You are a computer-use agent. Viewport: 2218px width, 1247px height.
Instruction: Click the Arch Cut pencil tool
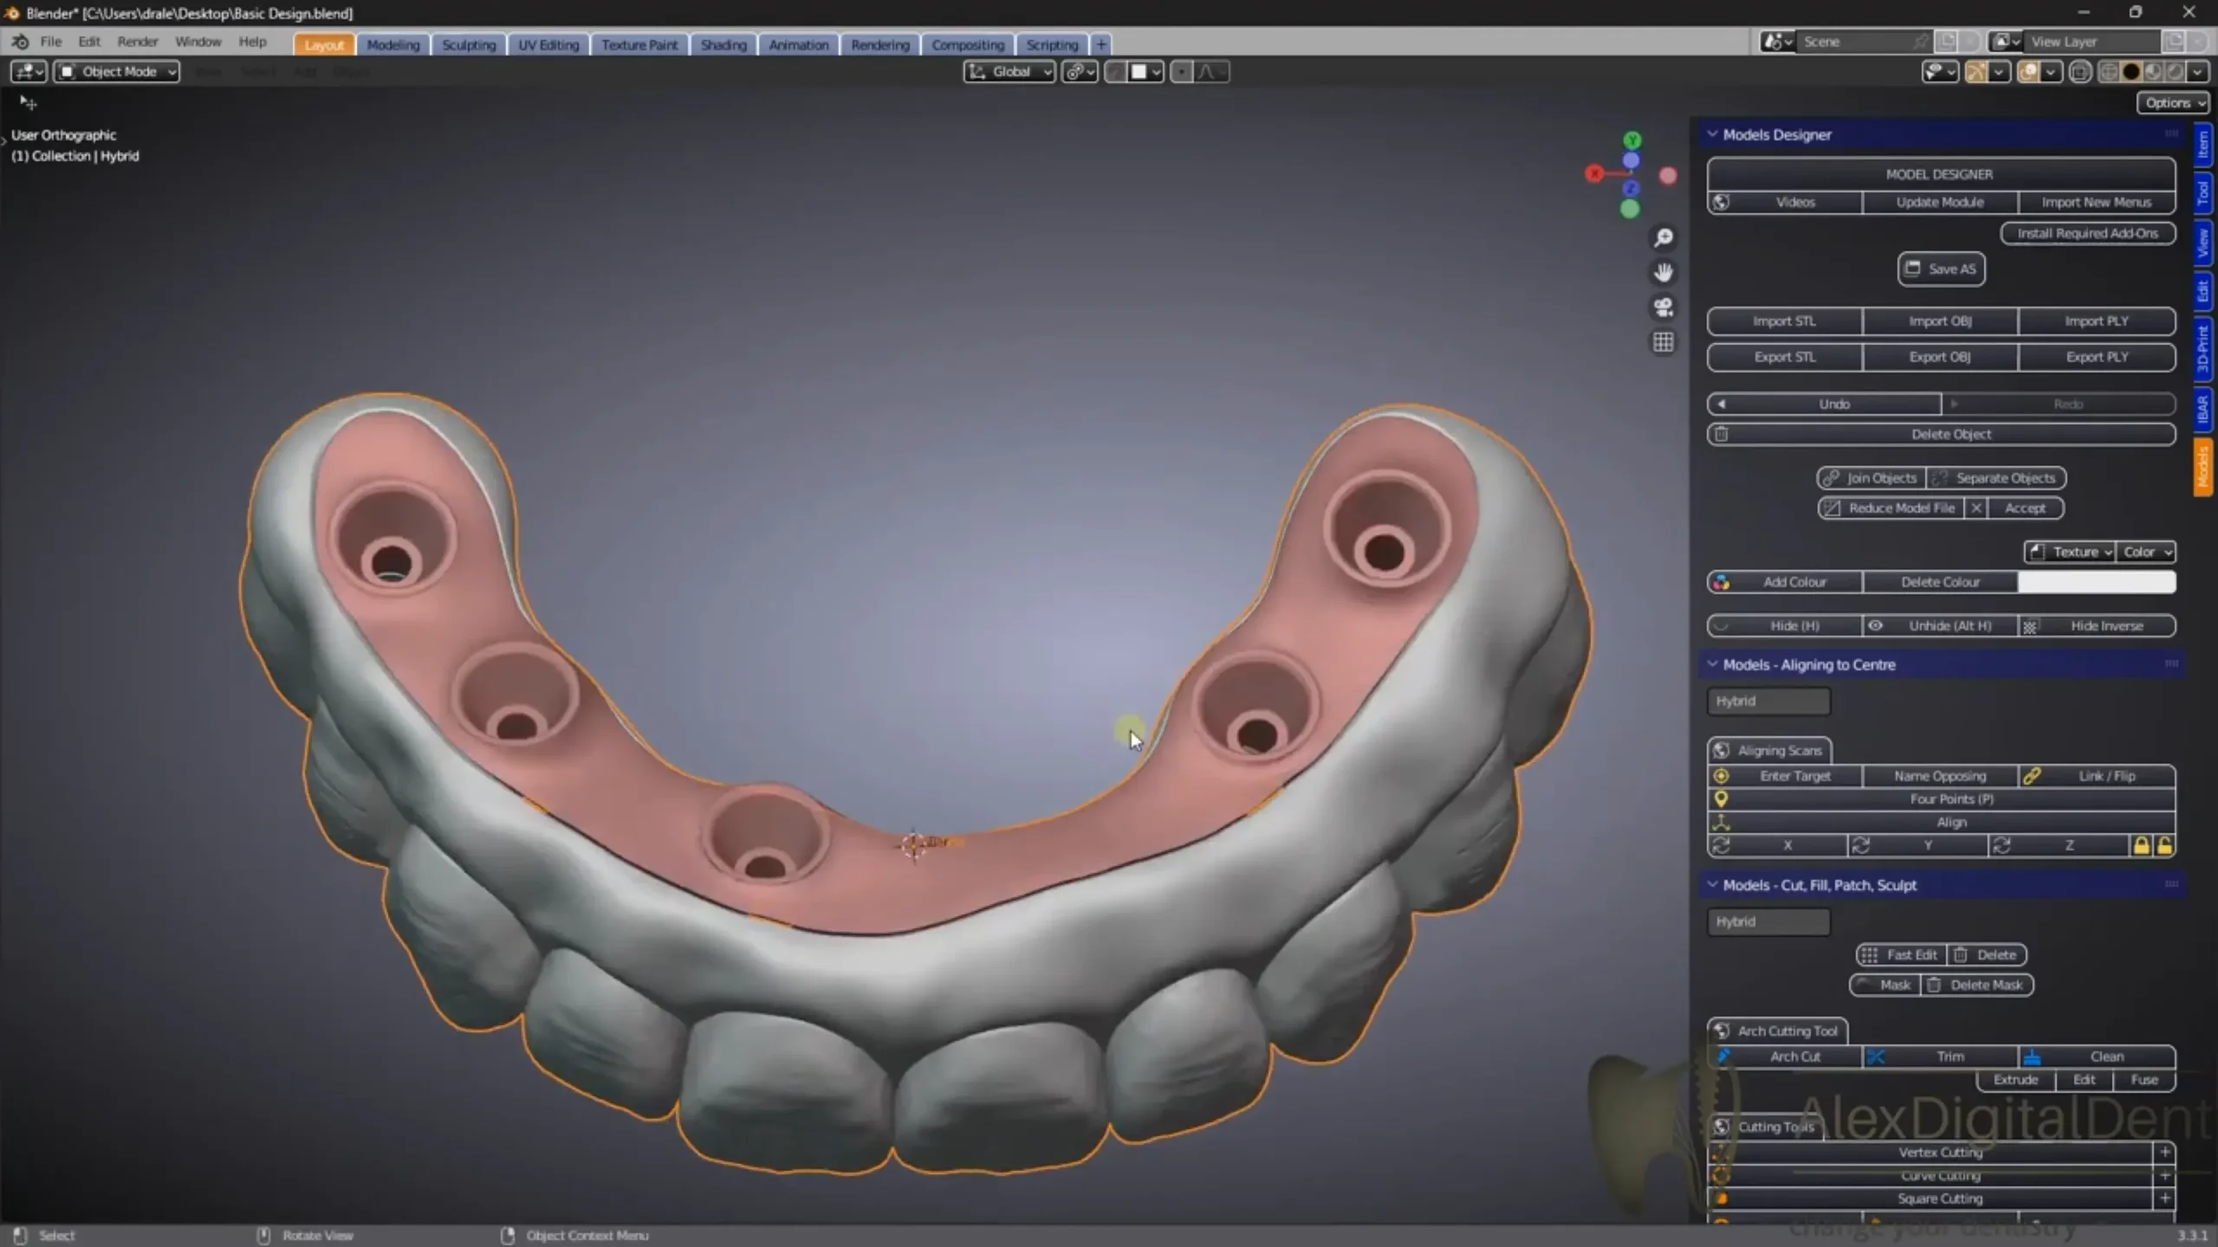coord(1785,1056)
